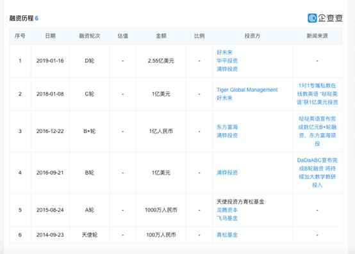Open 好未来 investor link in C轮 row
Viewport: 355px width, 254px height.
(x=224, y=98)
